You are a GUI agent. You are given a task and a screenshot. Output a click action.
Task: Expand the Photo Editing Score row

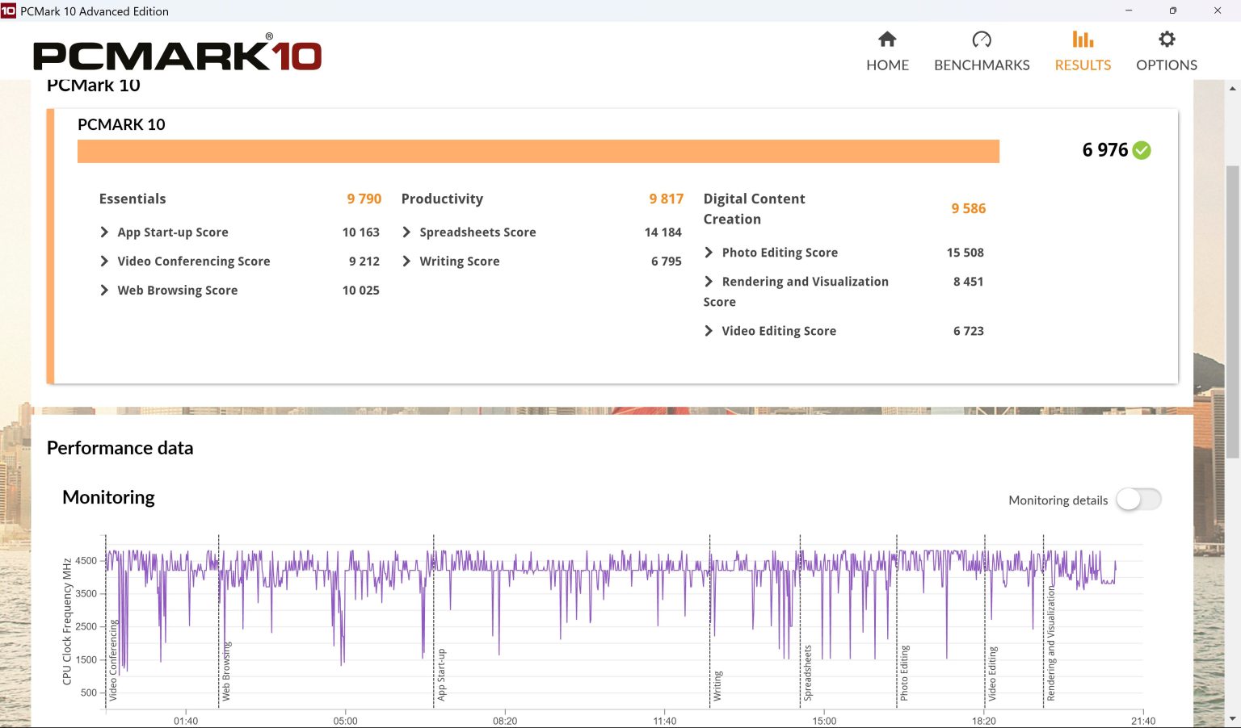(709, 253)
